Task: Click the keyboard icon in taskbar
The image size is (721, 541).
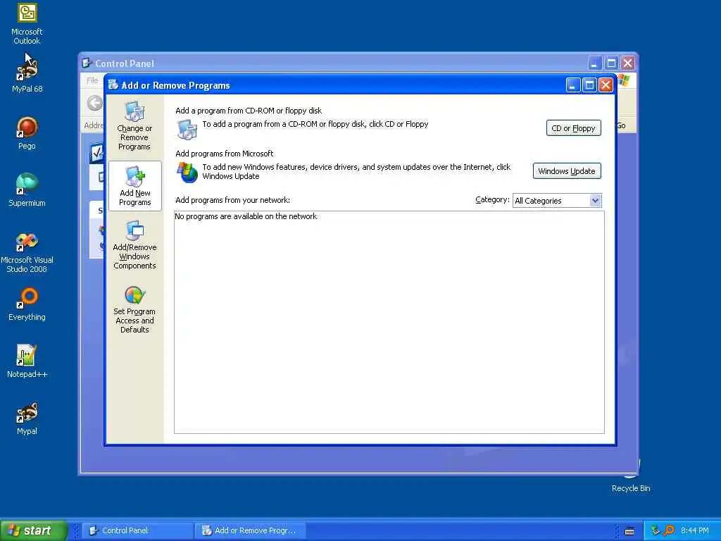Action: 629,531
